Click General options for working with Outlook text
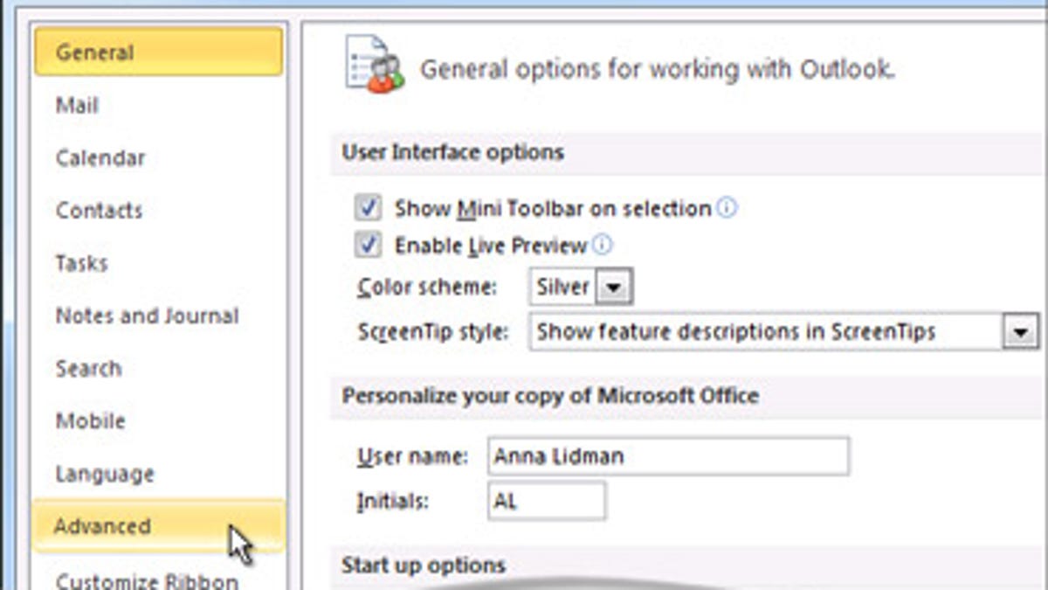This screenshot has height=590, width=1048. (x=658, y=69)
